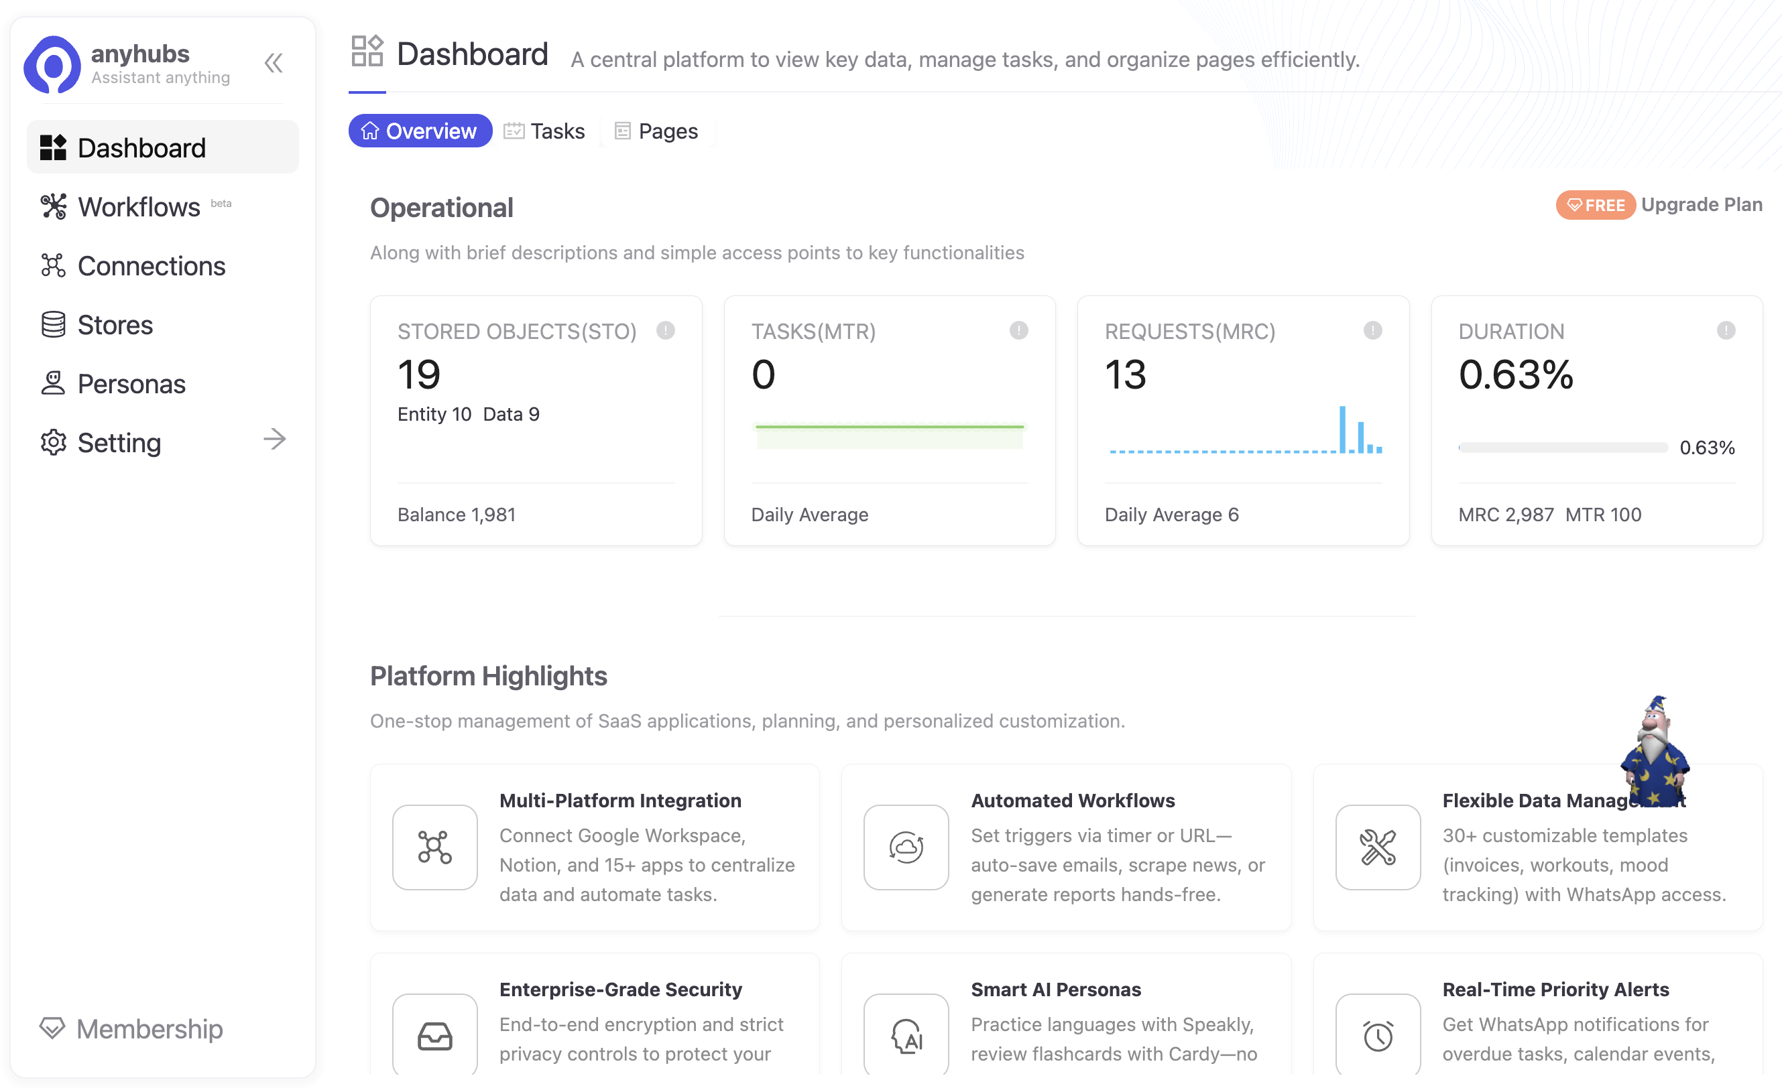Screen dimensions: 1782x1088
Task: Click the Overview tab home icon
Action: coord(369,131)
